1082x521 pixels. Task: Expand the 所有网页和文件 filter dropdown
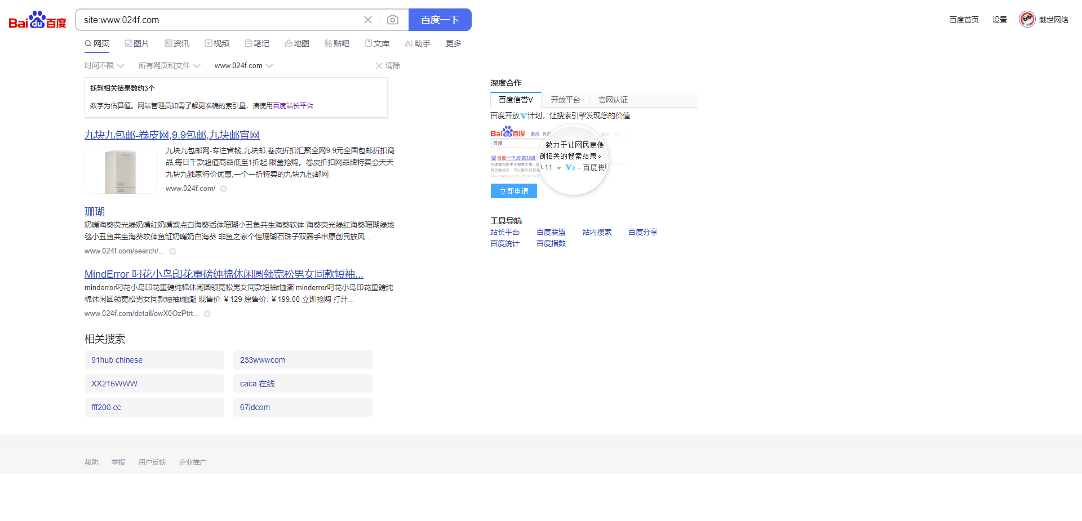pyautogui.click(x=169, y=65)
